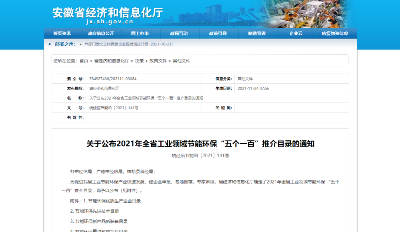400x232 pixels.
Task: Click 其他文件 at the breadcrumb end
Action: pos(181,61)
